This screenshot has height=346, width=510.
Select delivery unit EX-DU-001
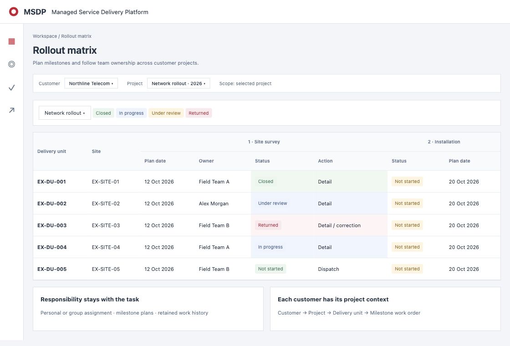coord(52,182)
